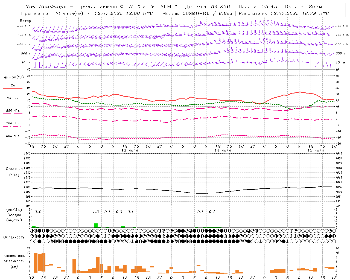Click the green dashed Td 2м legend line
Viewport: 350px width, 280px height.
pos(12,101)
